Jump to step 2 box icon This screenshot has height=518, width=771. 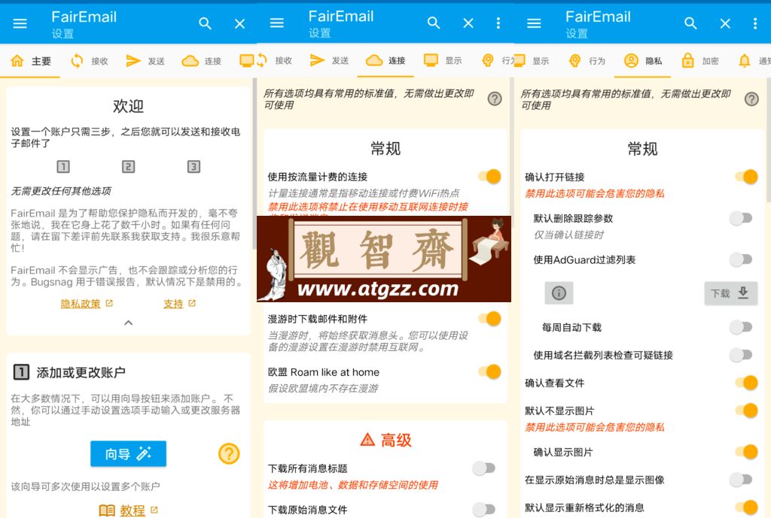tap(128, 166)
